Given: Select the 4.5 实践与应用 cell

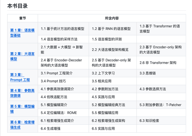Looking at the screenshot, I should [113, 97].
